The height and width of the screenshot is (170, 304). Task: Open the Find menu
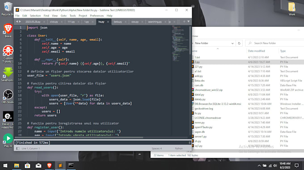[46, 16]
